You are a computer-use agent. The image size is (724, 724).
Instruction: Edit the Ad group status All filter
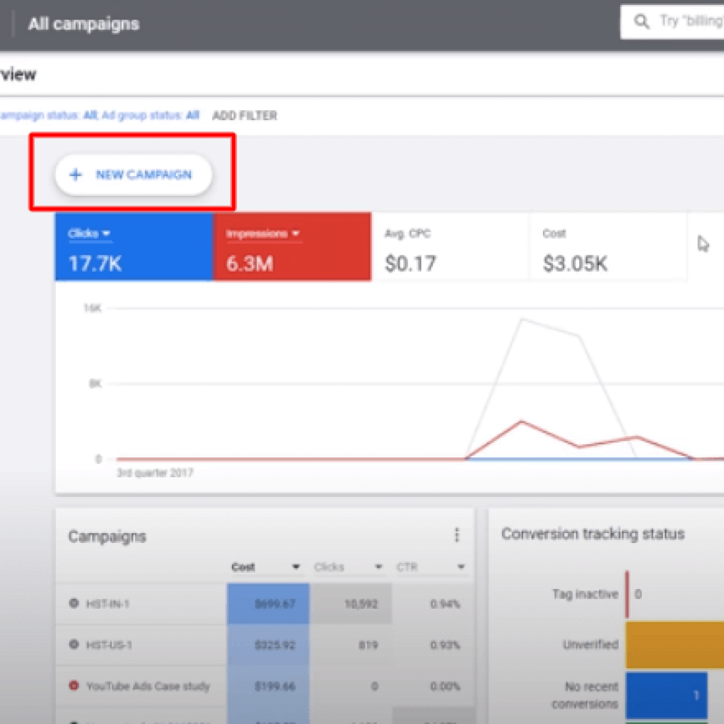192,115
